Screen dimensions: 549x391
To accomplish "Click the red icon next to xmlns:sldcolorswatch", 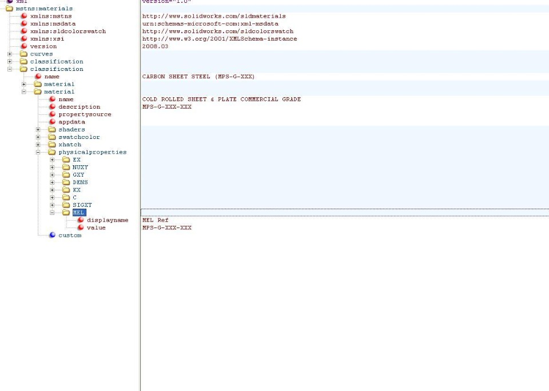I will 24,31.
